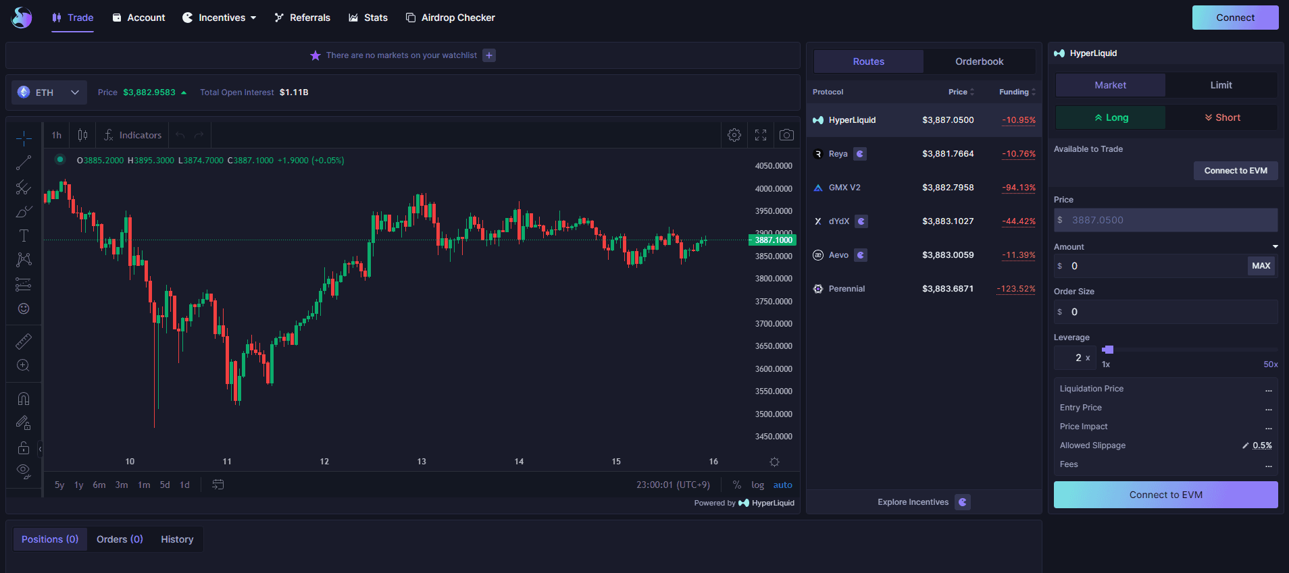Open the emoji icons tool

pyautogui.click(x=24, y=308)
